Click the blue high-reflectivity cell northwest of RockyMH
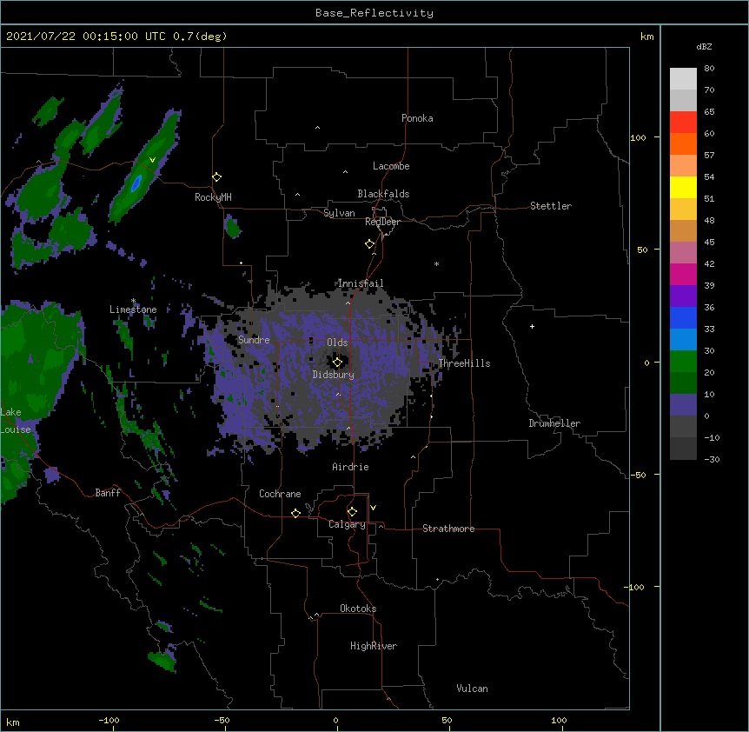Screen dimensions: 749x732 pos(136,183)
